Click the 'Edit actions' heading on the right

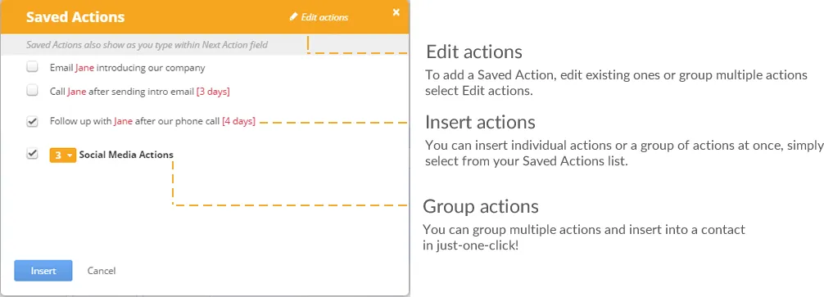click(x=474, y=52)
